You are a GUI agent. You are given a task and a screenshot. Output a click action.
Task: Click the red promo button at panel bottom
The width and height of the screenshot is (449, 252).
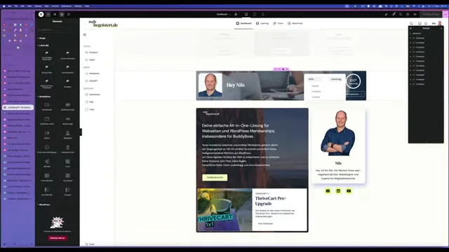pyautogui.click(x=58, y=238)
